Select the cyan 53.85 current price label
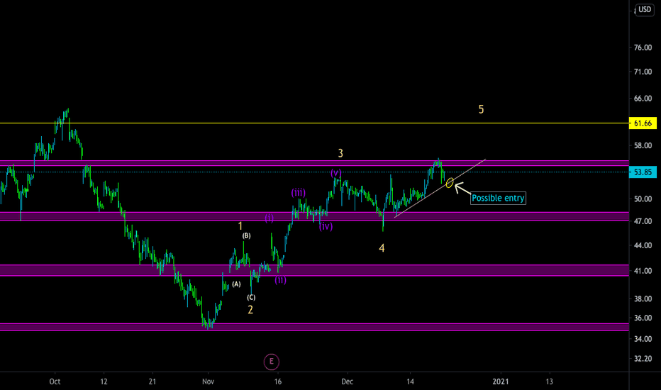The width and height of the screenshot is (661, 390). pos(643,172)
